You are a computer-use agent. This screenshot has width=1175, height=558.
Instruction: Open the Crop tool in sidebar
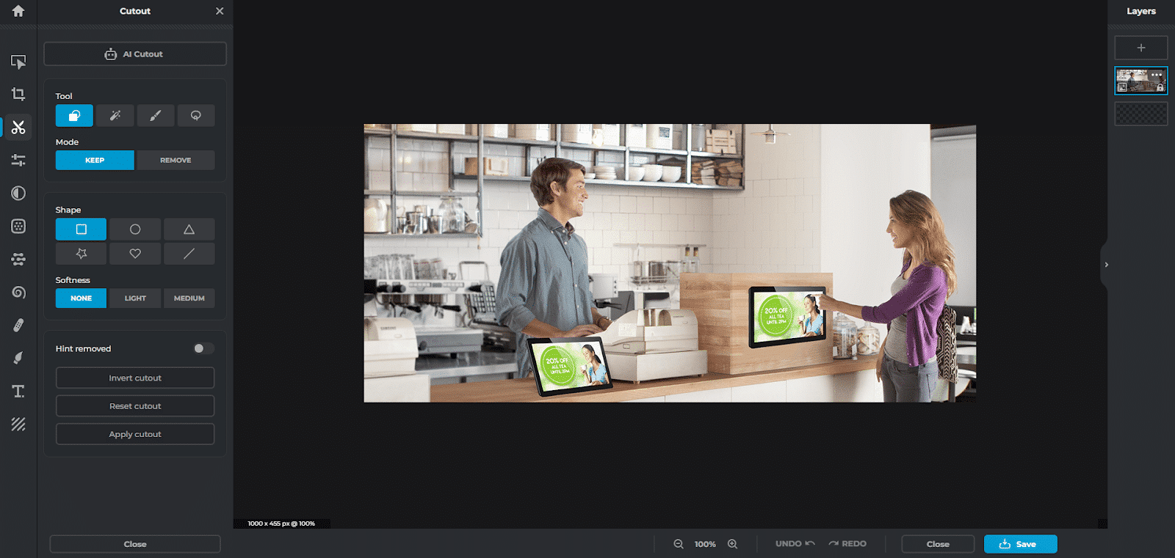18,94
